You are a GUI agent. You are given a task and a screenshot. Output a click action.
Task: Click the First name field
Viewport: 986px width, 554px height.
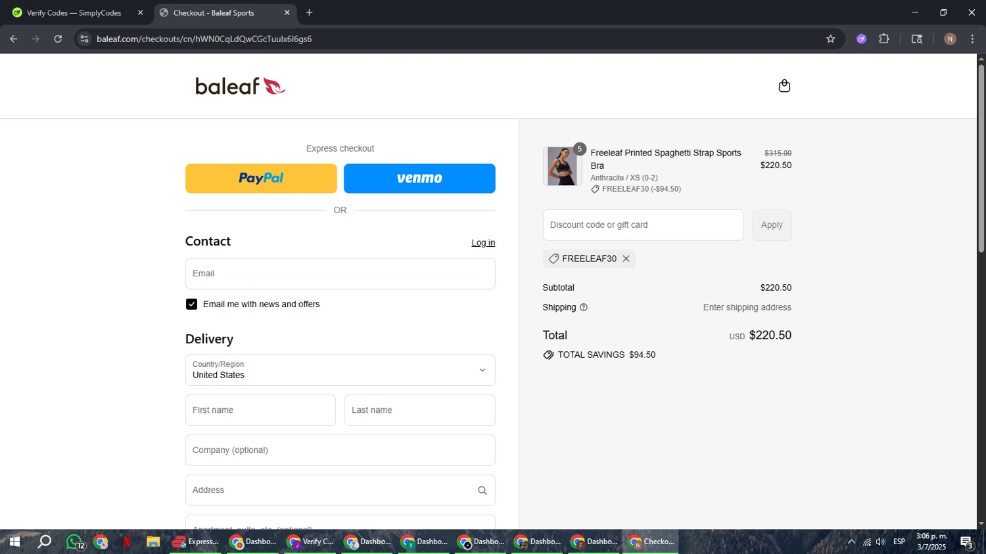pos(260,410)
